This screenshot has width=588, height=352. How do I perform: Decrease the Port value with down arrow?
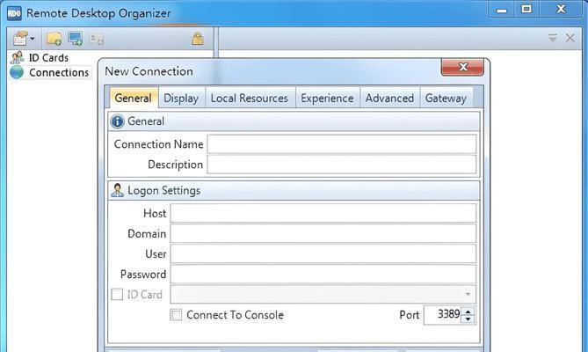[x=468, y=319]
